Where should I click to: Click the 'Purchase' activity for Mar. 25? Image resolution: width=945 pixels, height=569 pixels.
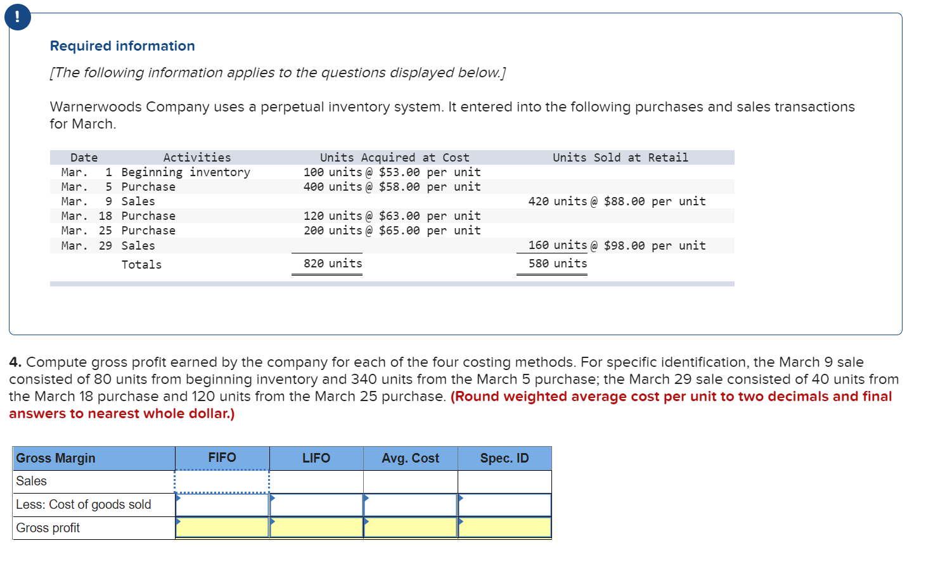tap(148, 231)
